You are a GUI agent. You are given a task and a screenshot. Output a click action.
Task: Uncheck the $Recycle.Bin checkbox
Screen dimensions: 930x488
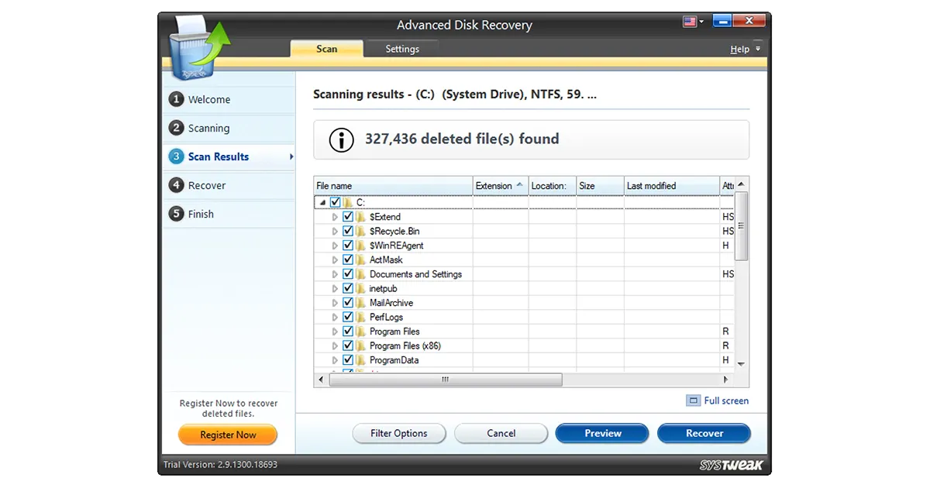point(348,231)
